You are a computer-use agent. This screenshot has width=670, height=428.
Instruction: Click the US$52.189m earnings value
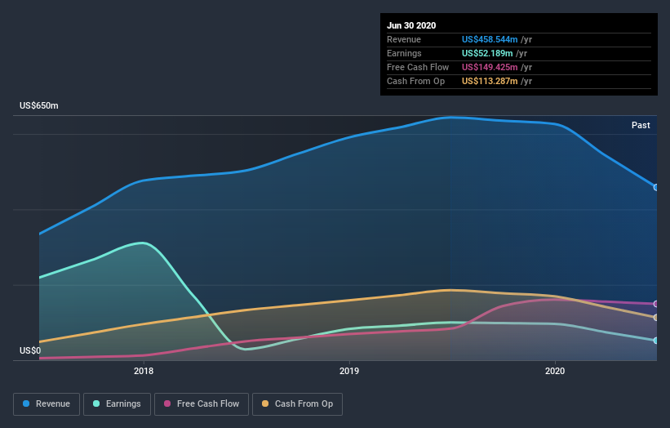[487, 53]
